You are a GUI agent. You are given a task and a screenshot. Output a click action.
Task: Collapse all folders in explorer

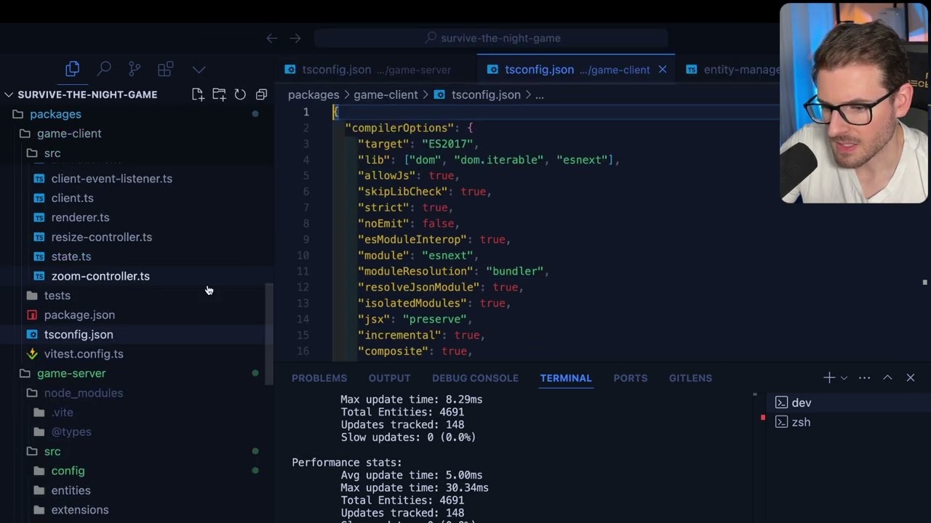[x=261, y=94]
